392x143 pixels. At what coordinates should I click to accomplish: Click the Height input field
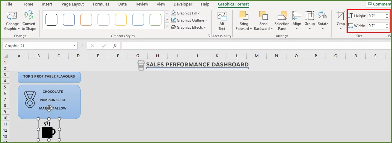pyautogui.click(x=376, y=16)
